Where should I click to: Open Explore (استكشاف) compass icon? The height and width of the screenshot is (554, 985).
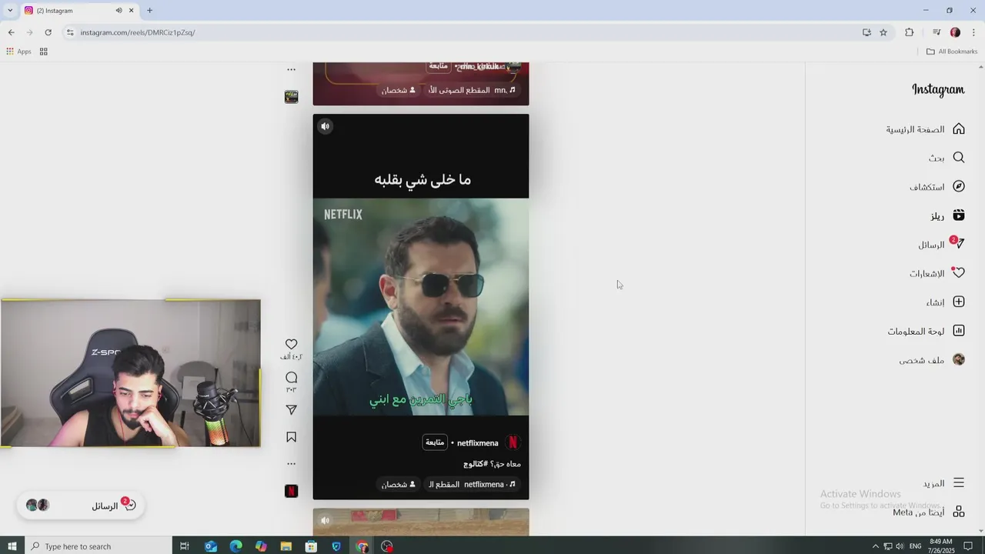(959, 186)
